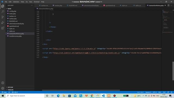Follow the bootstrap bundle script URL link
Viewport: 174px width, 98px height.
[x=86, y=53]
